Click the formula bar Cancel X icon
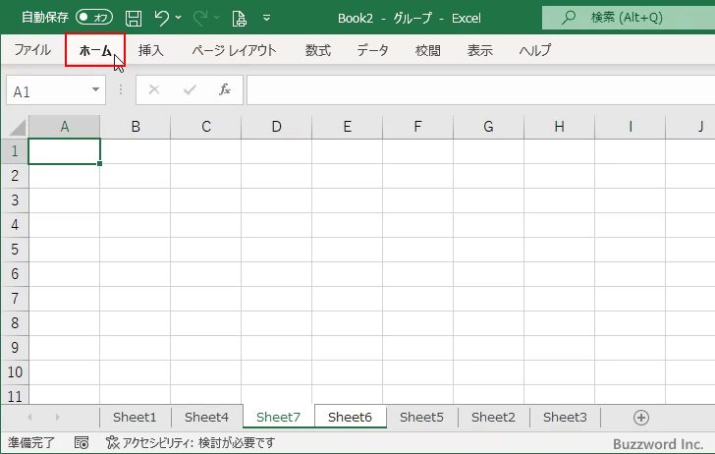The image size is (715, 454). (154, 89)
